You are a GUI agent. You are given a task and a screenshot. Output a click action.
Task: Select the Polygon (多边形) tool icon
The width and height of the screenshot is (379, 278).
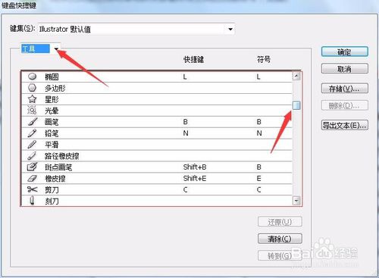33,88
